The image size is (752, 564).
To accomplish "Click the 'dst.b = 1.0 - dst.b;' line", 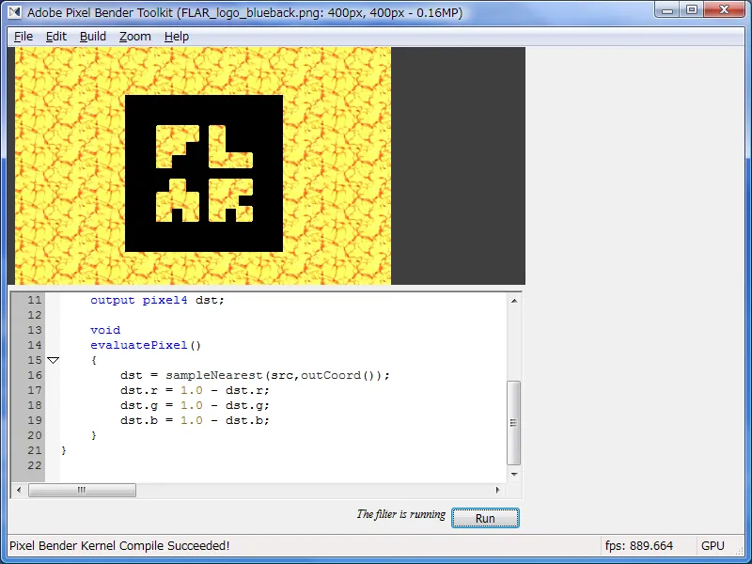I will coord(195,420).
